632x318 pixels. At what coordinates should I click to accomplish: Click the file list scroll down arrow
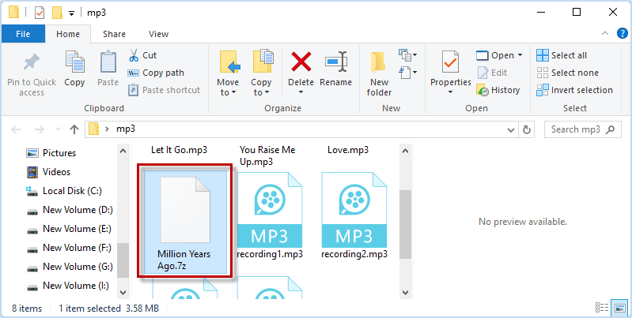coord(406,293)
